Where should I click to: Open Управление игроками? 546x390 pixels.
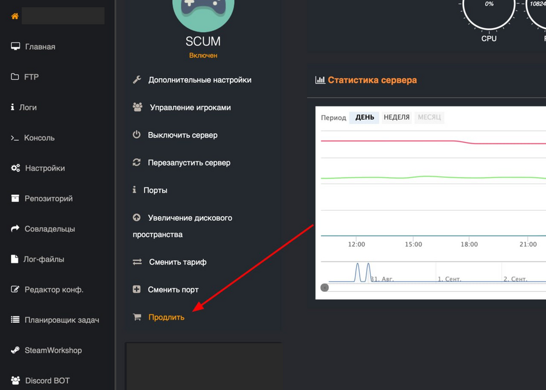click(190, 107)
